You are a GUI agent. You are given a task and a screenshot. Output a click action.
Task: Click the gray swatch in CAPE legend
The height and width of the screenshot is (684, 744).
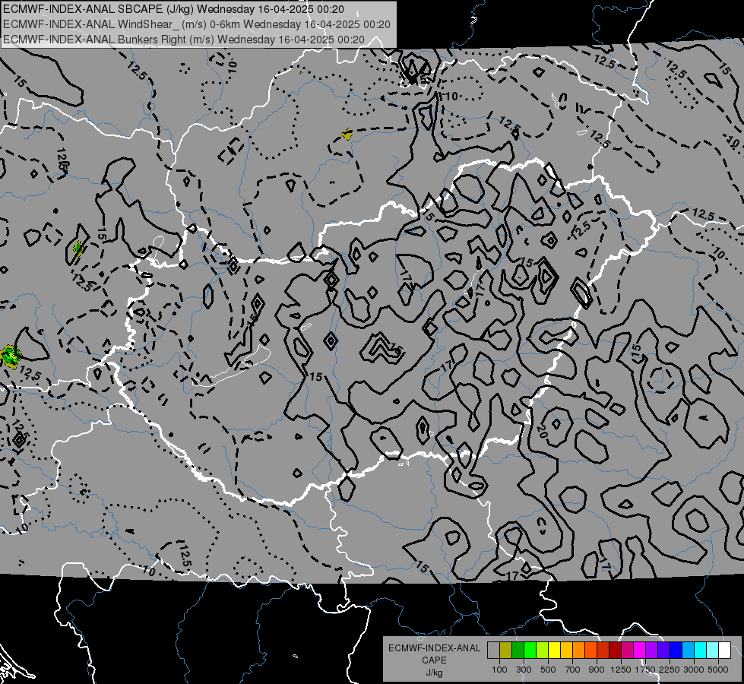click(493, 651)
